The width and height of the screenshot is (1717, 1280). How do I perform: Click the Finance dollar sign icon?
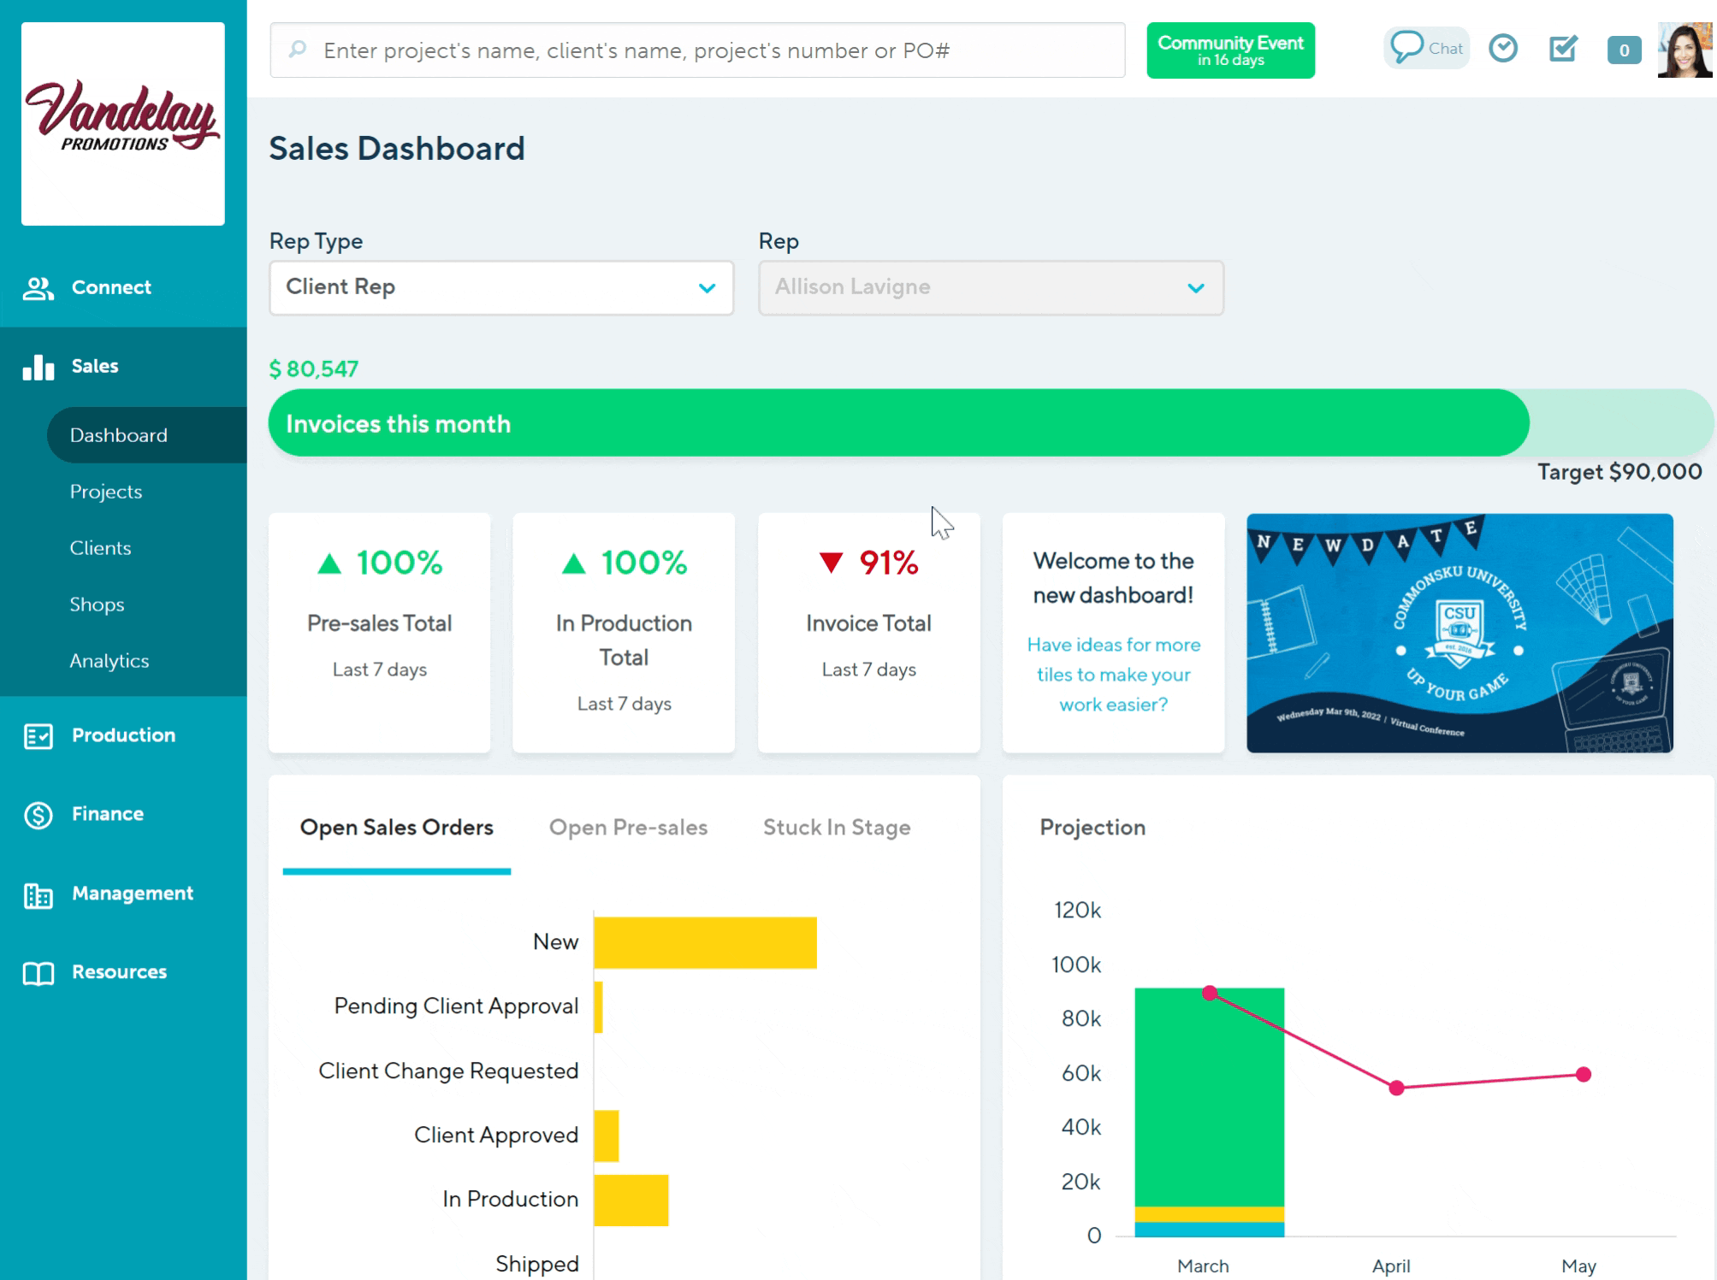[x=38, y=815]
